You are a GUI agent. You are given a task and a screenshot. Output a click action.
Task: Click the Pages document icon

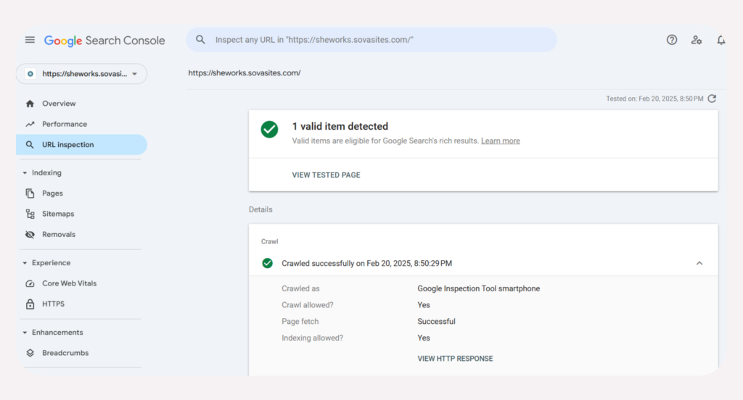30,193
